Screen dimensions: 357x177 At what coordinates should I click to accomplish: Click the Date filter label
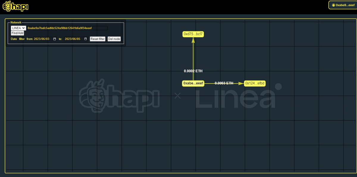tap(18, 39)
